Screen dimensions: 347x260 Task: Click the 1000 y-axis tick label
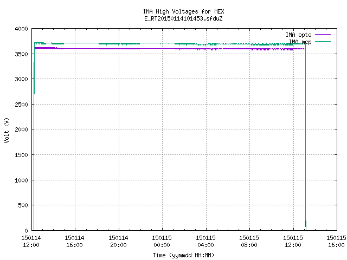22,180
